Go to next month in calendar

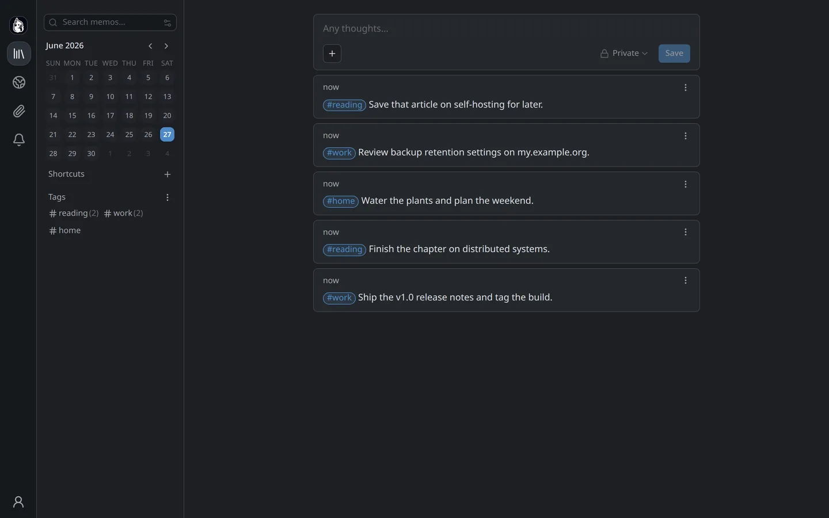coord(166,46)
